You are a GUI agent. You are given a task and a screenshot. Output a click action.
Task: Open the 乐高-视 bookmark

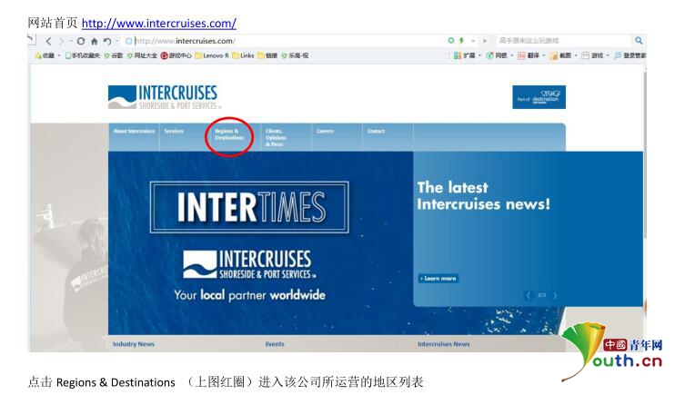(x=296, y=55)
